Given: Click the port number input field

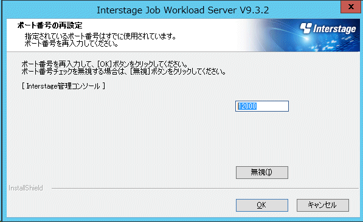Looking at the screenshot, I should pyautogui.click(x=262, y=106).
